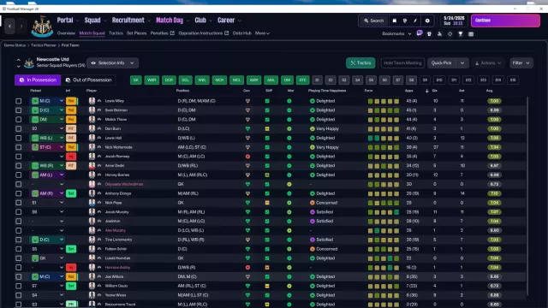
Task: Click the shirt icon in bookmarks bar
Action: [429, 34]
